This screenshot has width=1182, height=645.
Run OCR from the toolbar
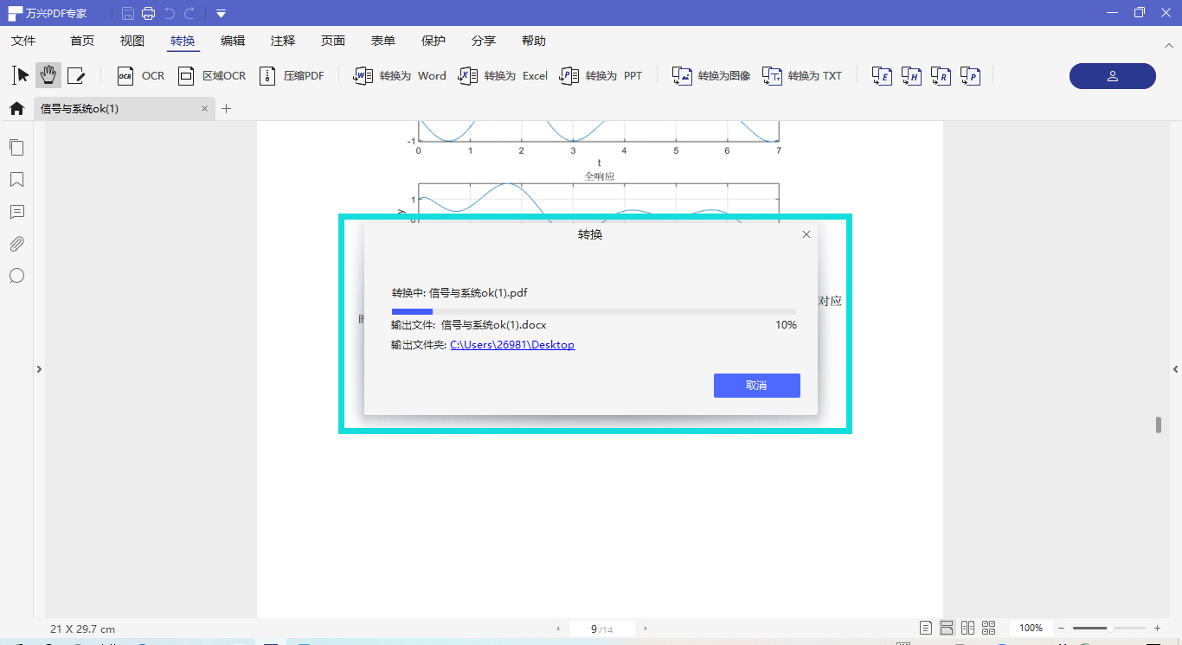(x=140, y=76)
